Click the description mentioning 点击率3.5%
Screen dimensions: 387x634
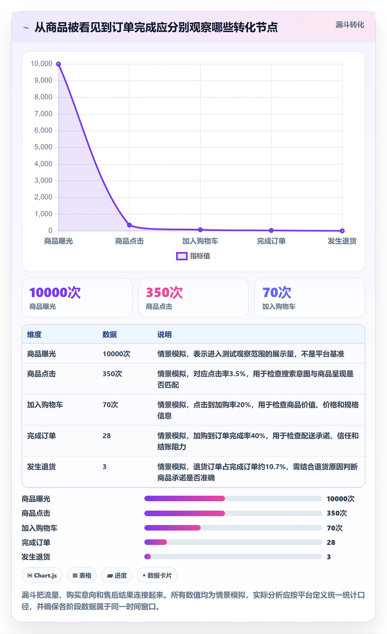255,379
